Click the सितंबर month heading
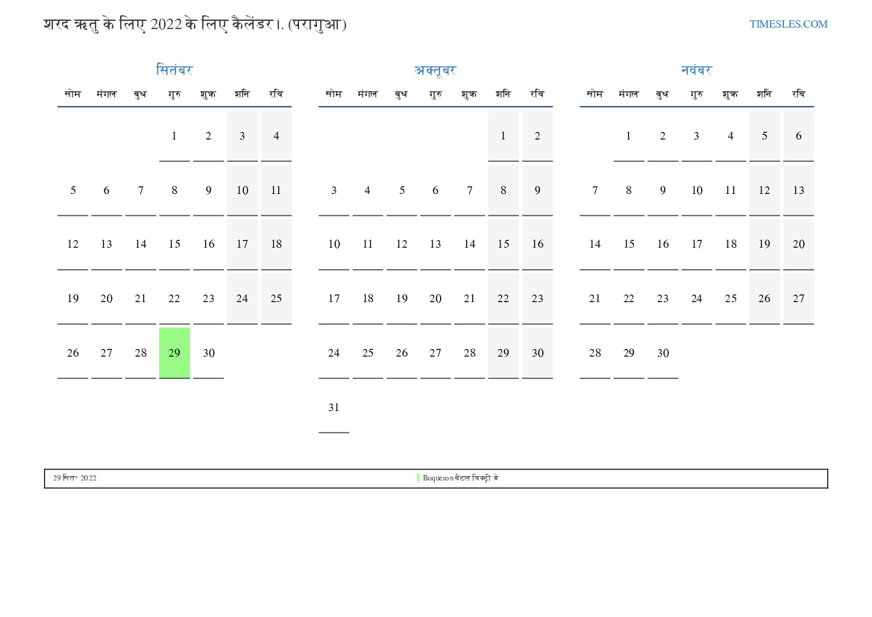 (x=174, y=70)
